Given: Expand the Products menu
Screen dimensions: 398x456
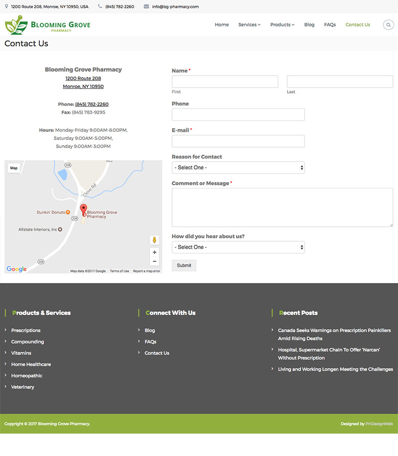Looking at the screenshot, I should 282,25.
